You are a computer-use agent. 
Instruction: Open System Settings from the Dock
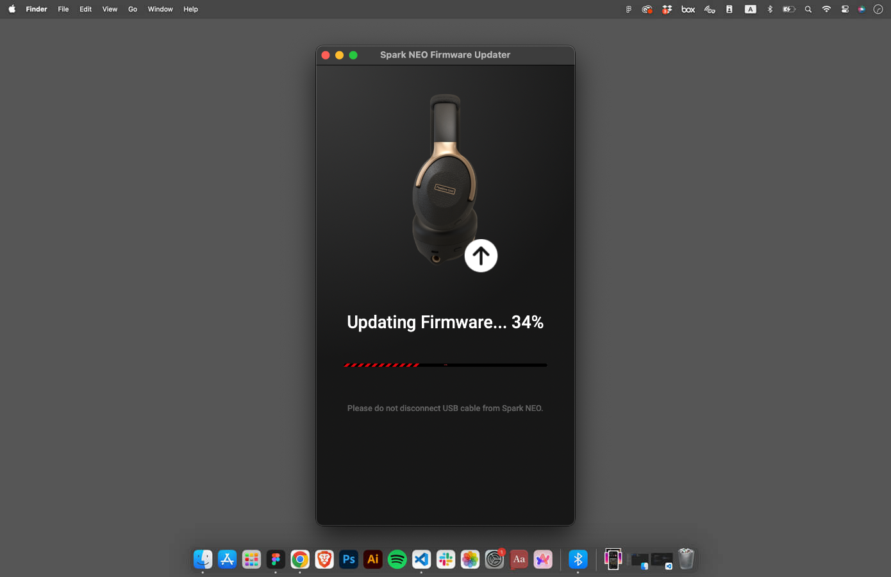[494, 559]
